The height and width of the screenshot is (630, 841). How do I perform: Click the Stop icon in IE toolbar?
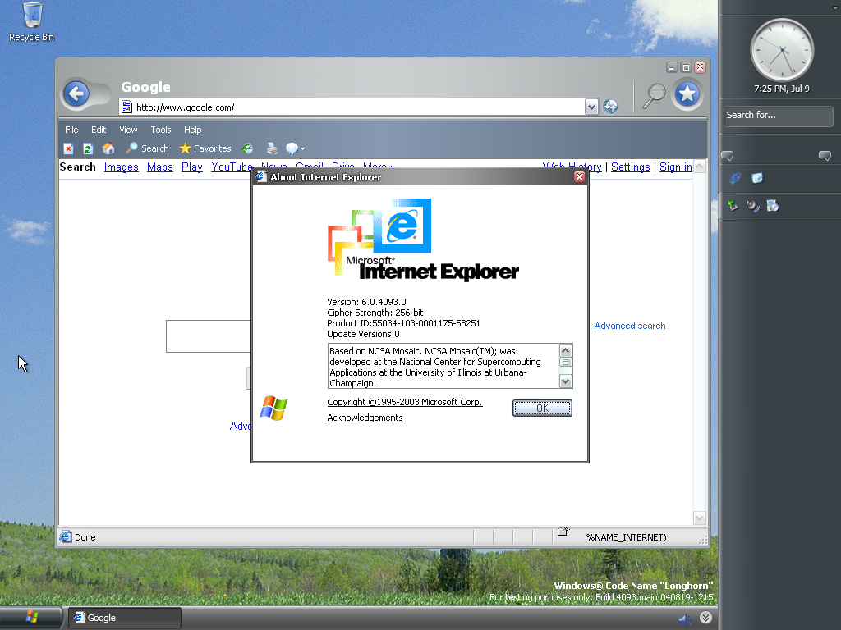[68, 148]
